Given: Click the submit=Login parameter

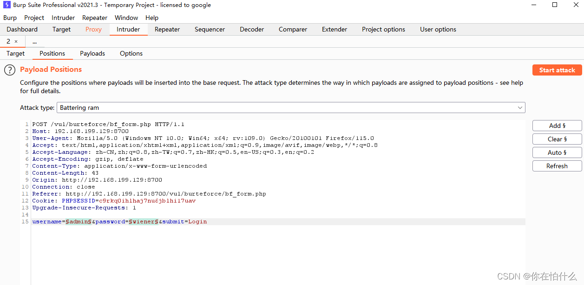Looking at the screenshot, I should pos(184,222).
